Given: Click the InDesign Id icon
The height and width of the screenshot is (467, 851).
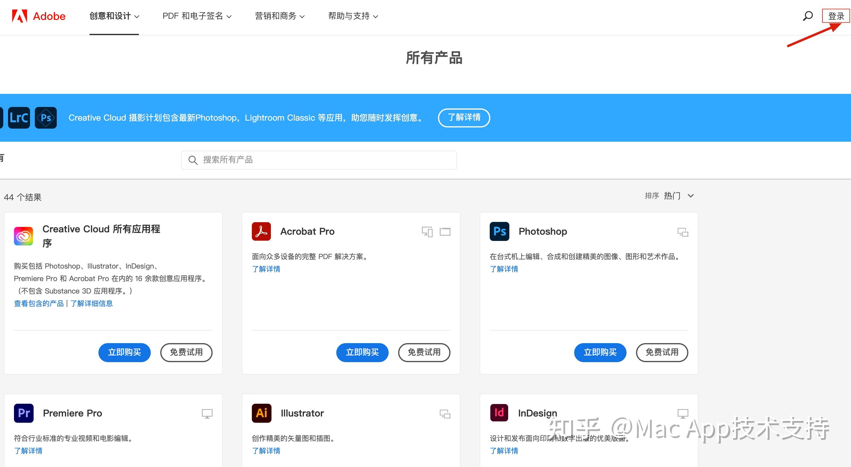Looking at the screenshot, I should (x=499, y=412).
